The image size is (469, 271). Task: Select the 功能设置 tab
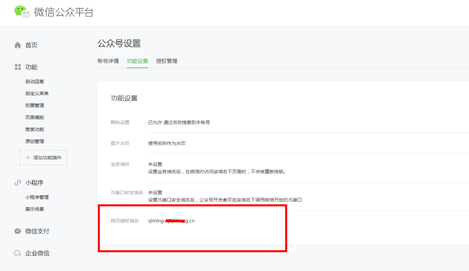(137, 61)
